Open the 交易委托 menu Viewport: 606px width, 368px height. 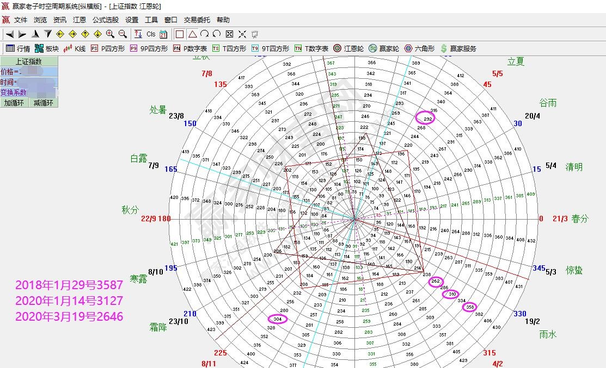point(197,20)
